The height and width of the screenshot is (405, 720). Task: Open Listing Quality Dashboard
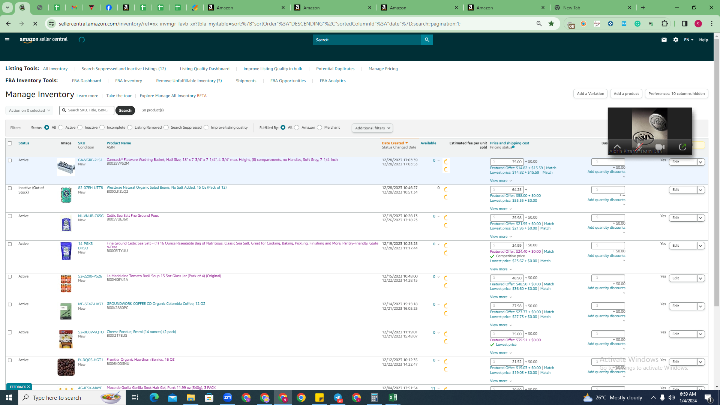click(205, 69)
